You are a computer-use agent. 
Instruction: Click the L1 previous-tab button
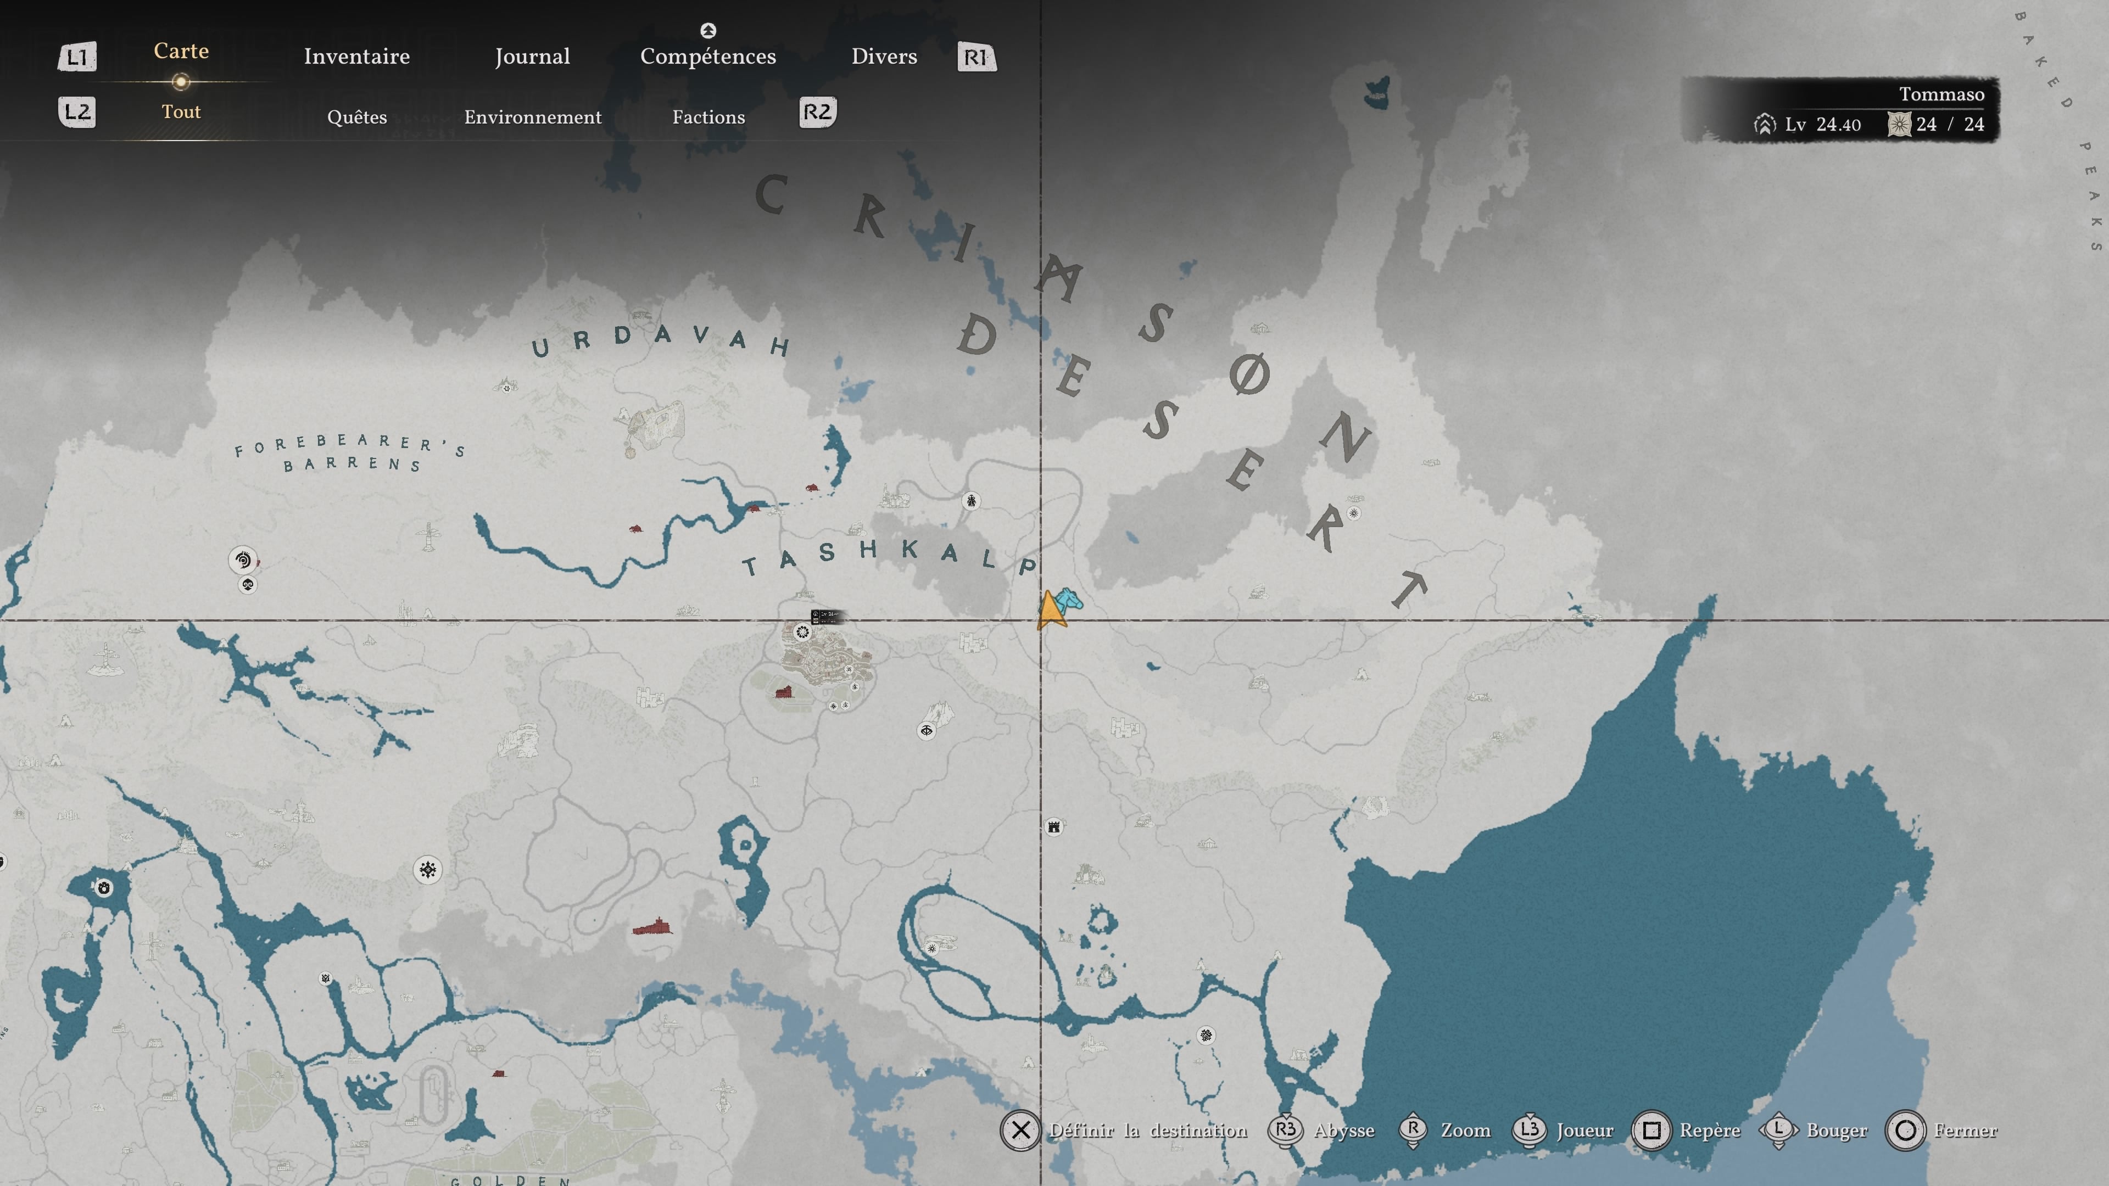[x=77, y=57]
